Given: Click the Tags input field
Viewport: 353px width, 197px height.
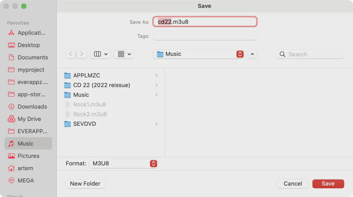Looking at the screenshot, I should 205,36.
